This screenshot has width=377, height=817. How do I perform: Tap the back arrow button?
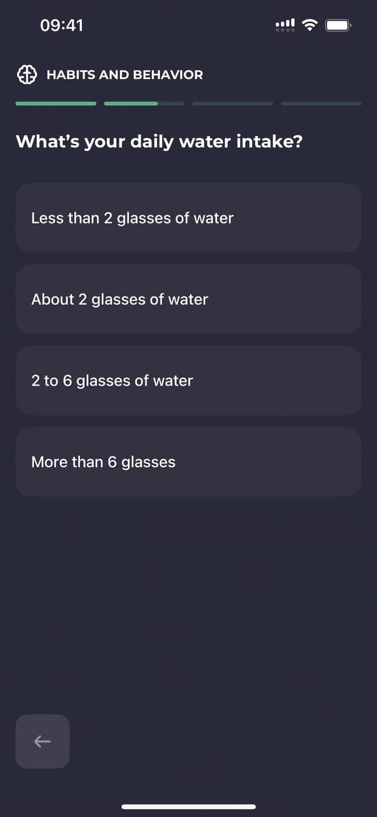click(x=43, y=741)
